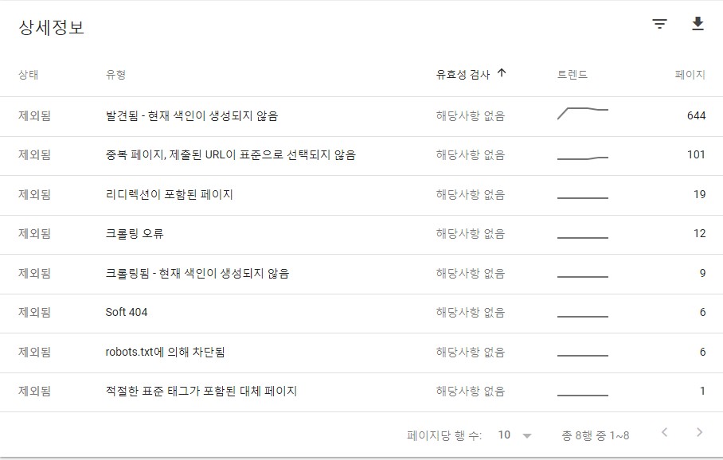723x460 pixels.
Task: Open row 발견됨 - 현재 색인이 생성되지 않음
Action: click(x=361, y=117)
